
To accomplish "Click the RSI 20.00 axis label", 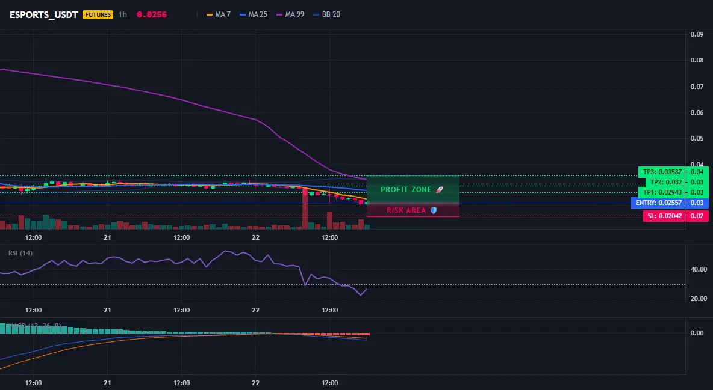I will click(699, 299).
